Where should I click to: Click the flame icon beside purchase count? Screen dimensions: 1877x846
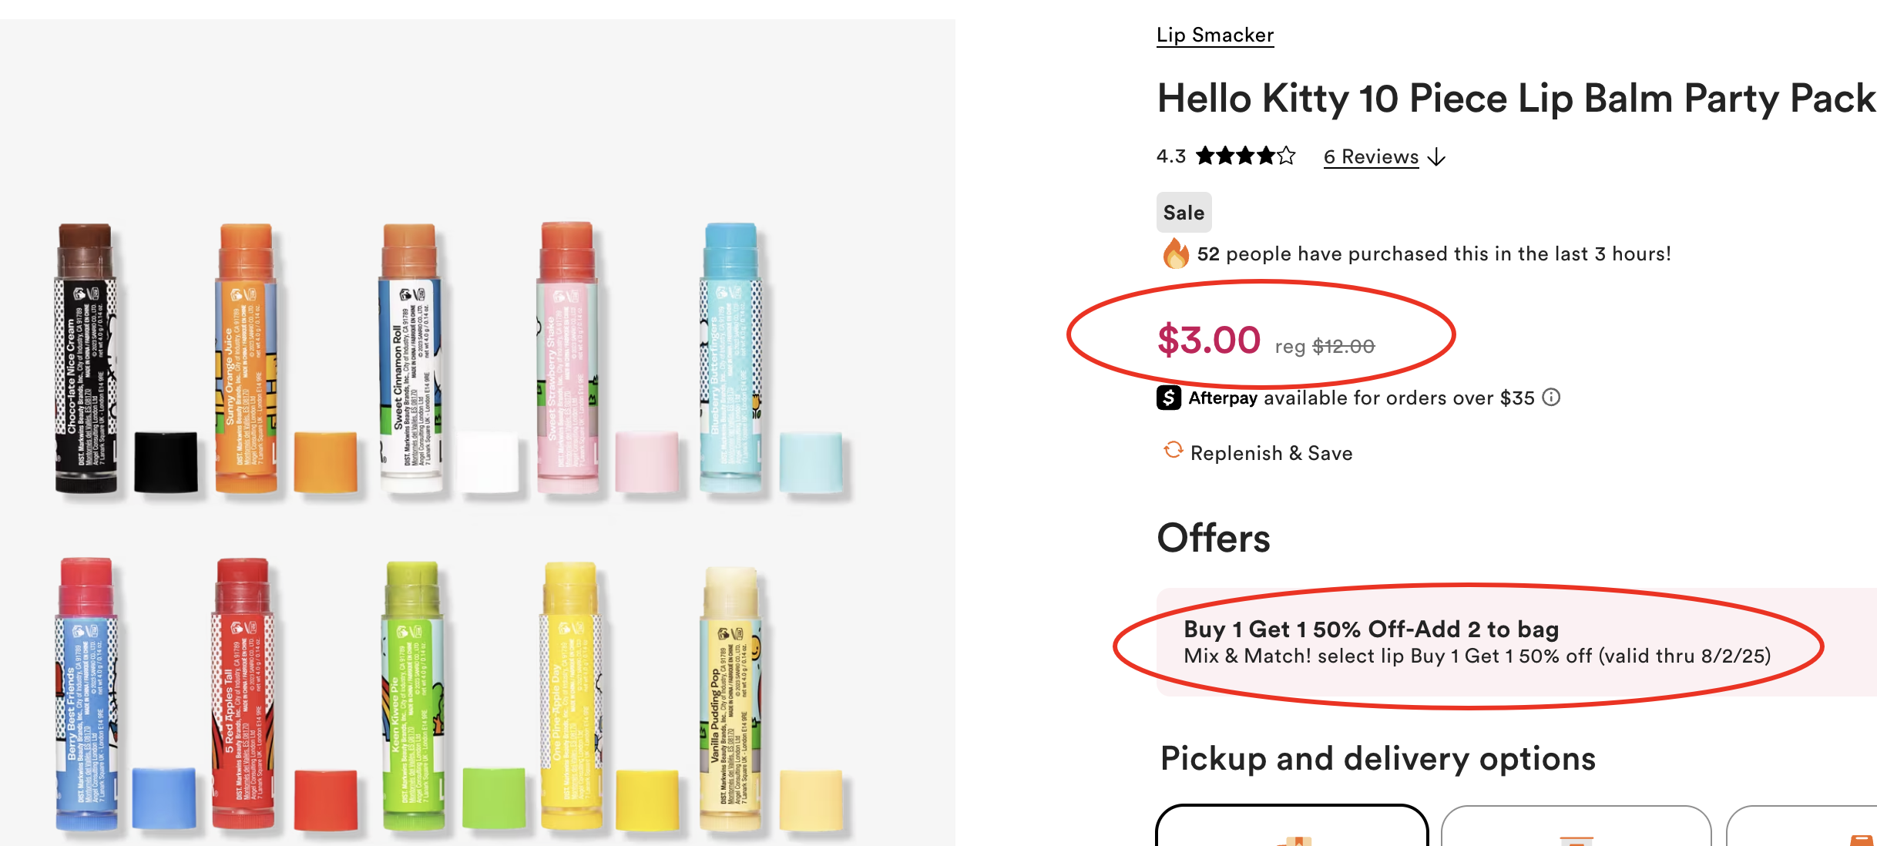(1175, 253)
